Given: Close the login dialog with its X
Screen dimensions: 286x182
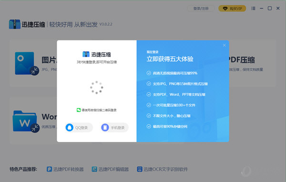Looking at the screenshot, I should [x=225, y=45].
